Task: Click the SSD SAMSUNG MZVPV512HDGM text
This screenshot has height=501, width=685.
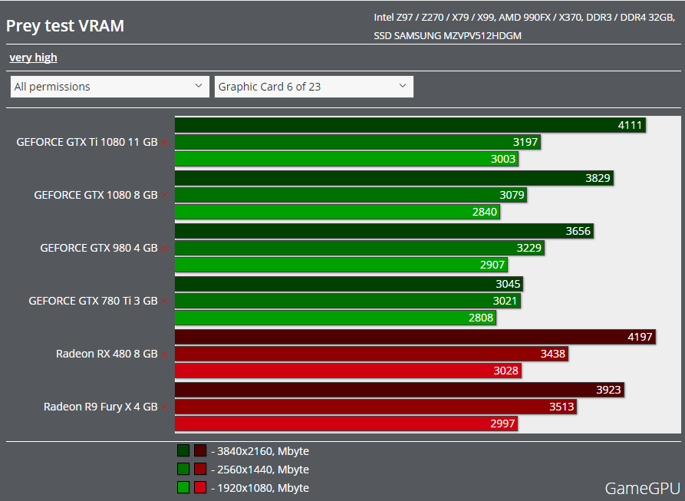Action: point(447,36)
